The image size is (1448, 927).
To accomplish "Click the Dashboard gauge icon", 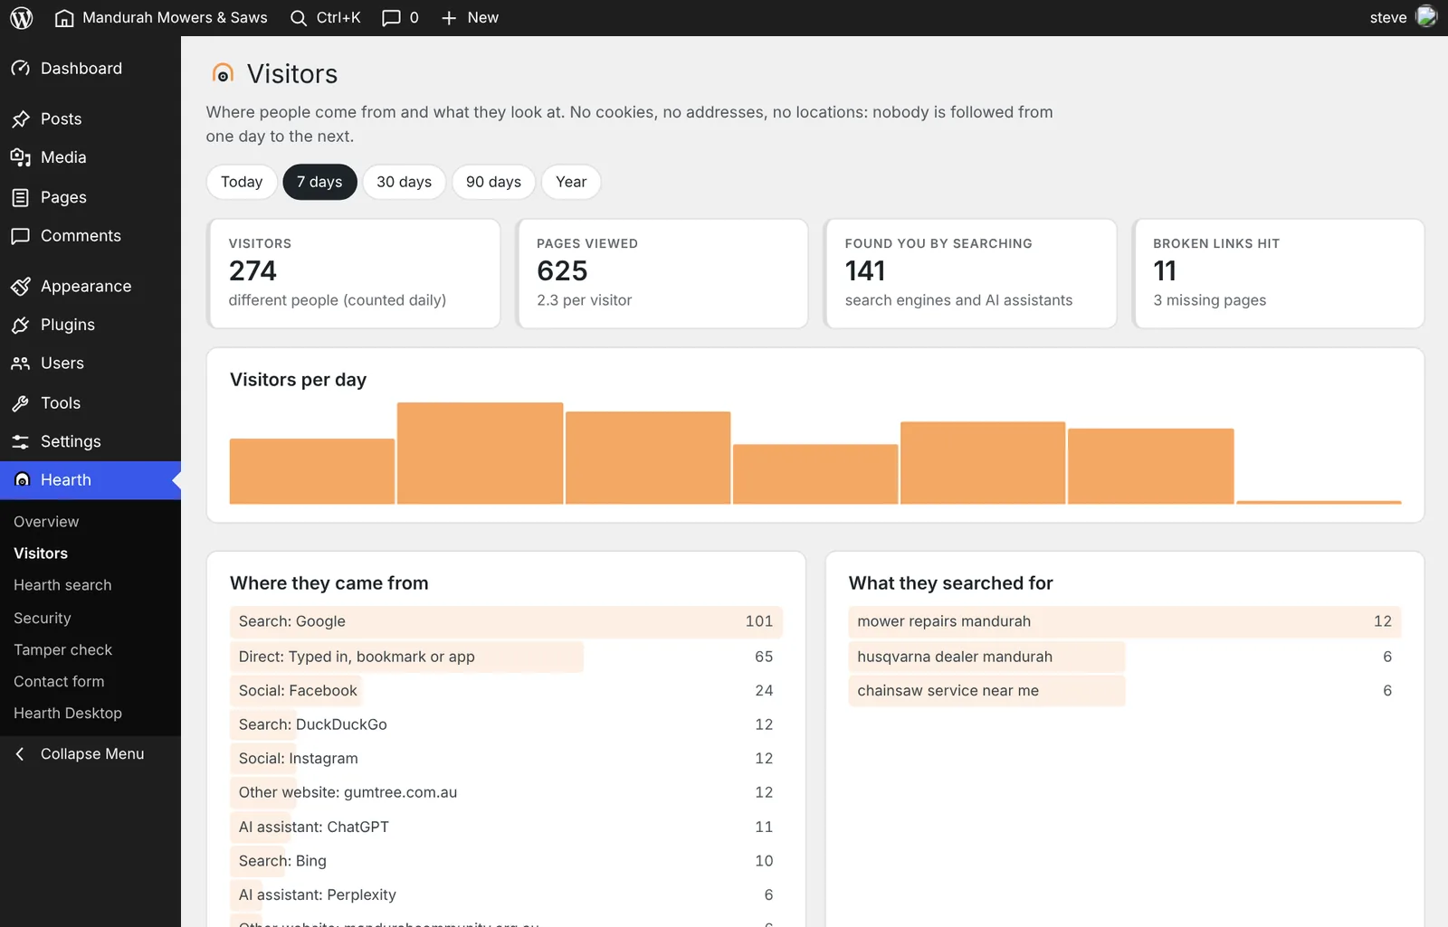I will point(21,69).
